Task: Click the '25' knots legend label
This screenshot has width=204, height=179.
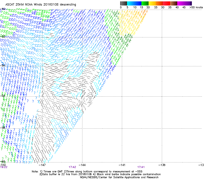Action: [156, 7]
